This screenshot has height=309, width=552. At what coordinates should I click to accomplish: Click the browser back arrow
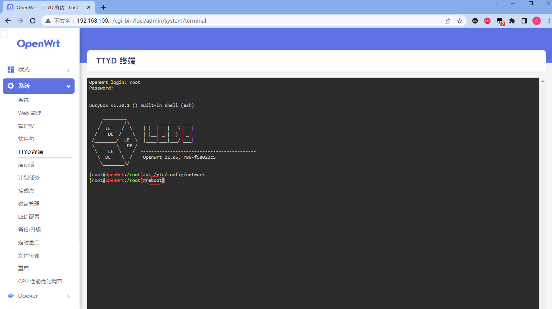(x=8, y=21)
